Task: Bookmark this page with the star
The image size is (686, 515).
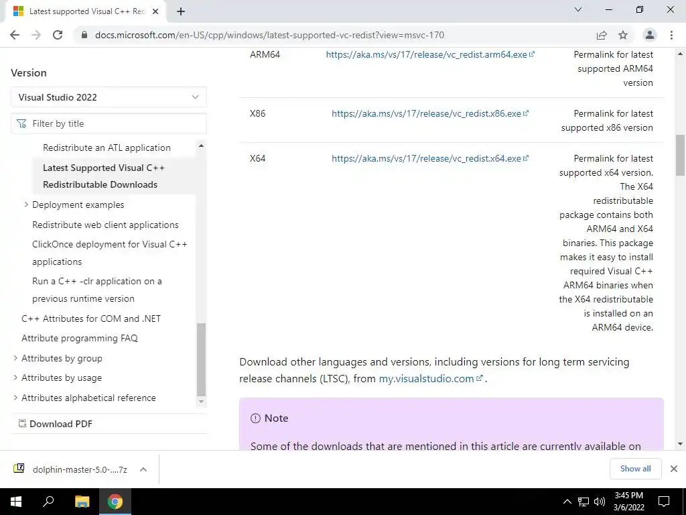Action: tap(623, 35)
